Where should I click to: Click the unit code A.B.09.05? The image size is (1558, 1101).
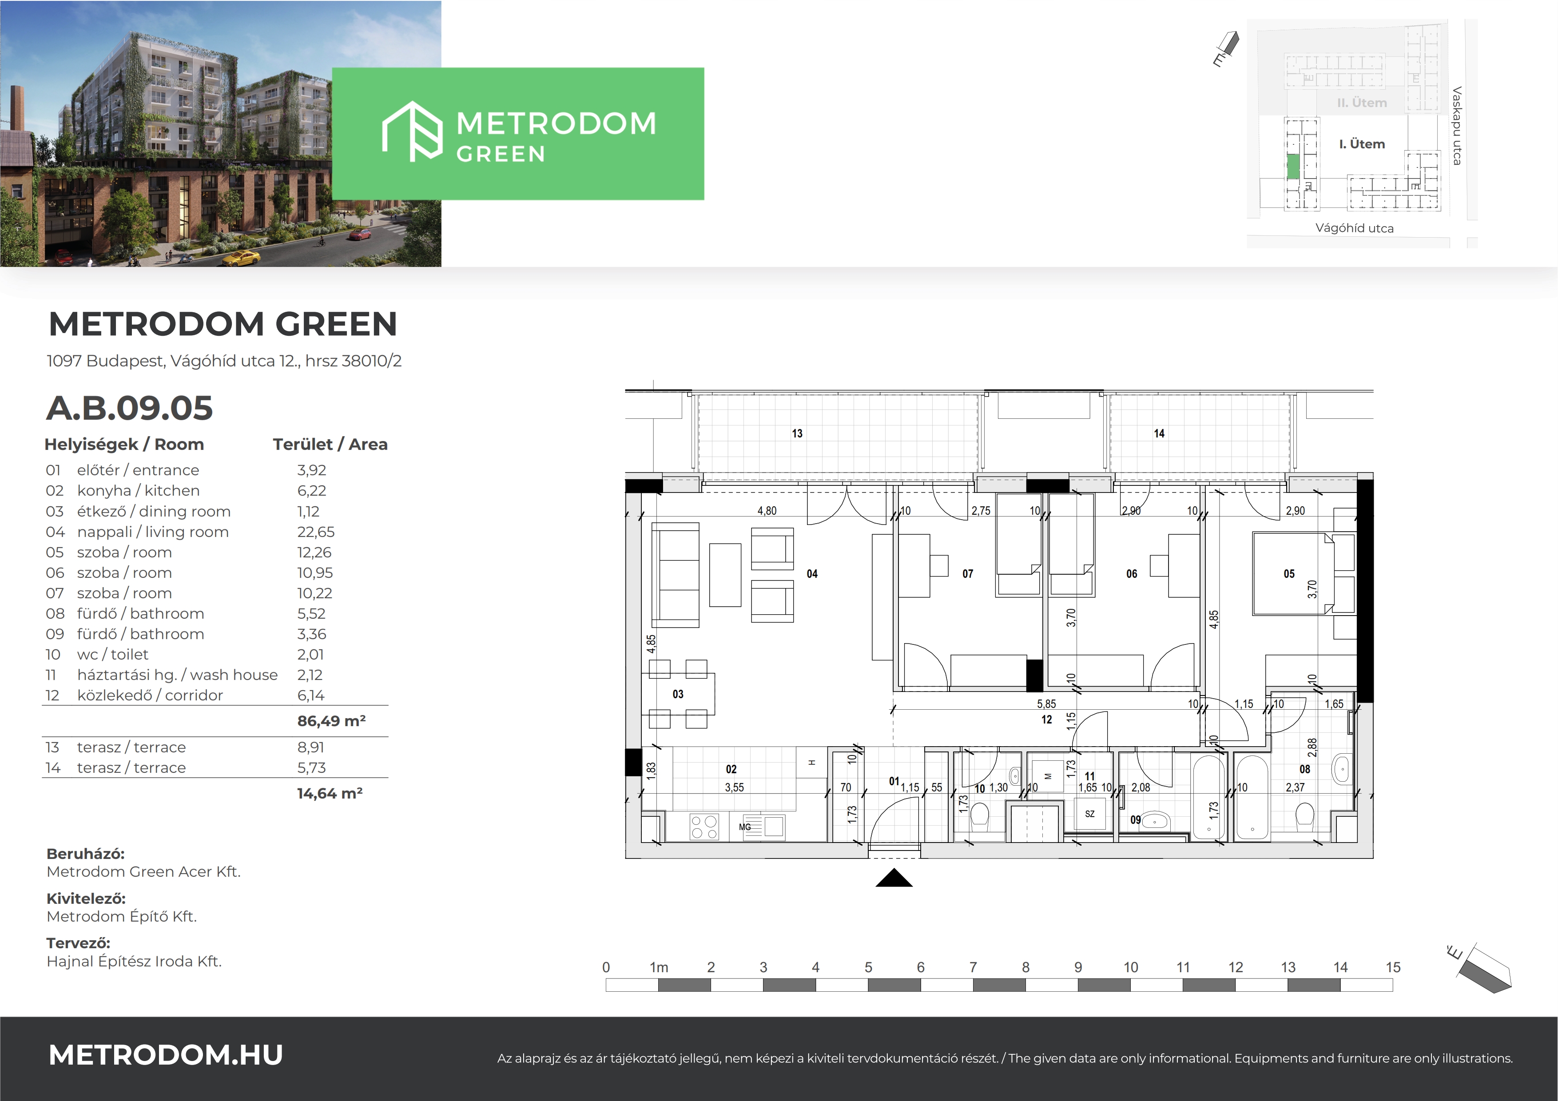129,408
